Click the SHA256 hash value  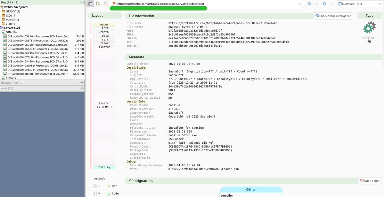(222, 38)
